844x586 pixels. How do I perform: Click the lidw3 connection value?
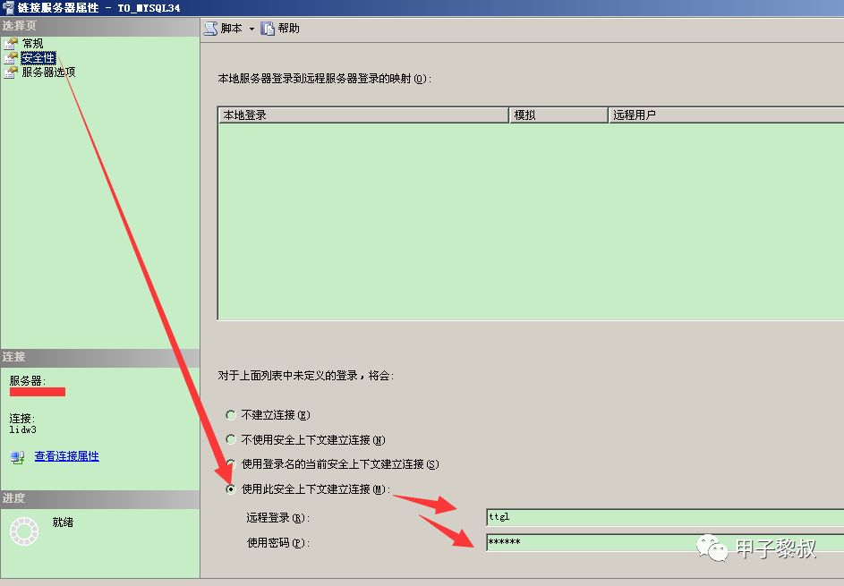click(22, 429)
